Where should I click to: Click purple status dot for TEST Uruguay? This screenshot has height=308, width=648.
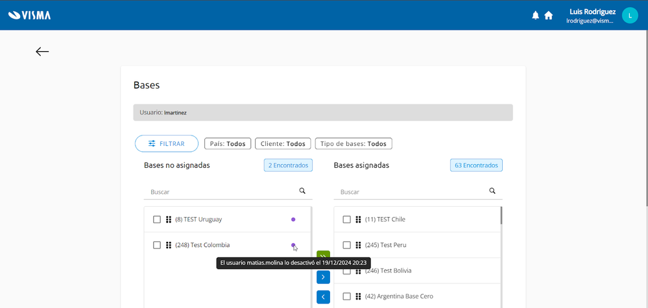pos(293,219)
